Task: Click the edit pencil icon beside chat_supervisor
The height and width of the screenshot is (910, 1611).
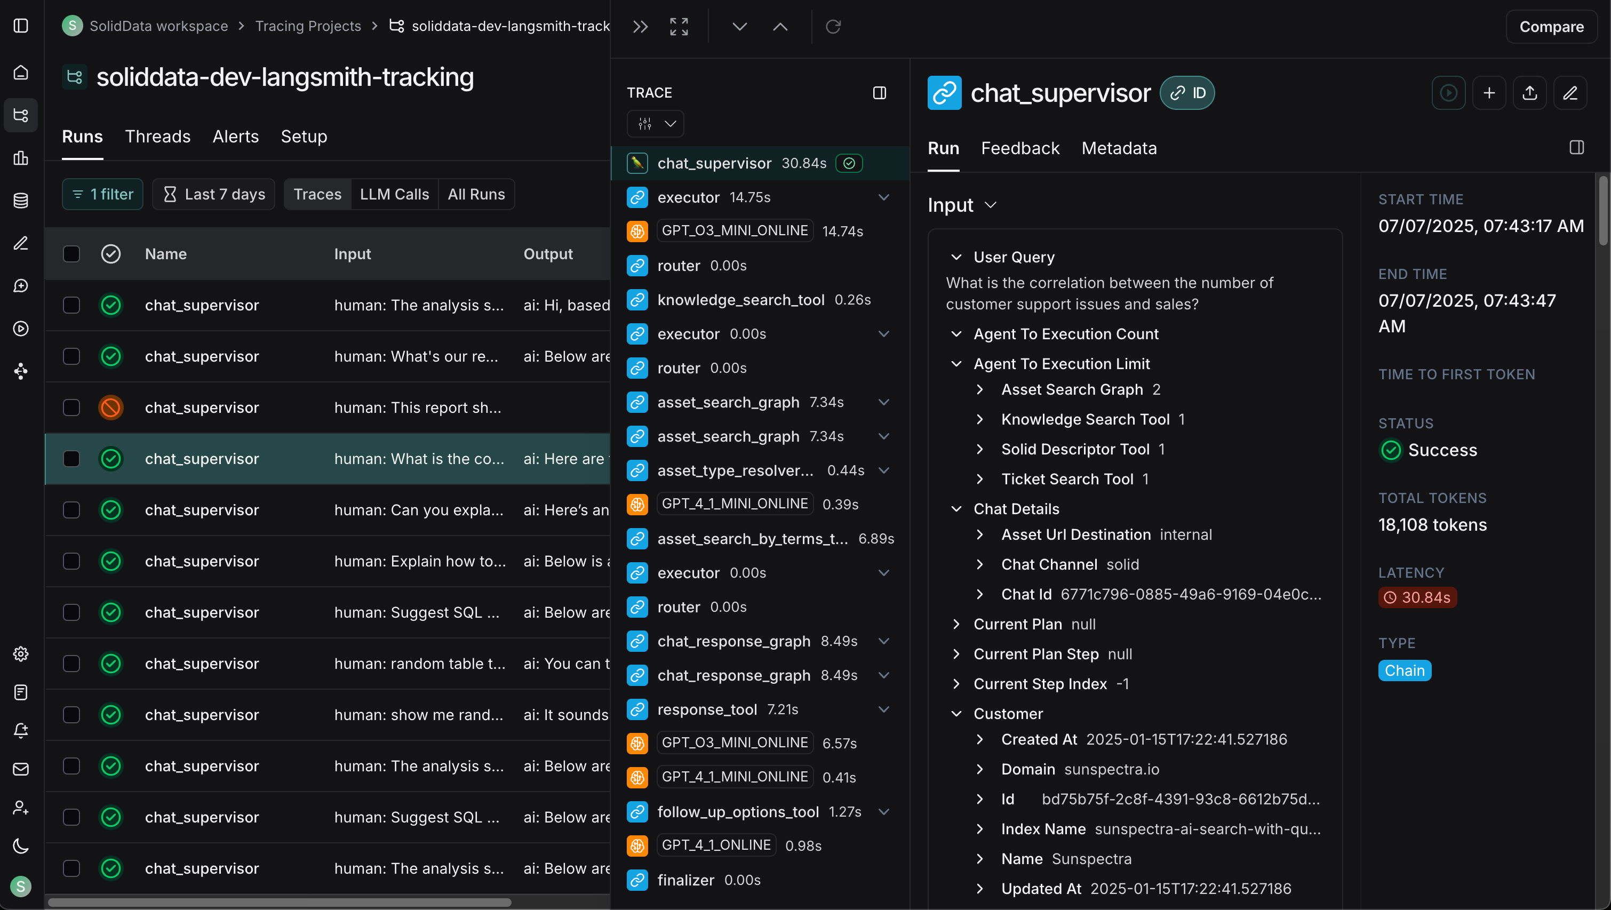Action: (x=1570, y=93)
